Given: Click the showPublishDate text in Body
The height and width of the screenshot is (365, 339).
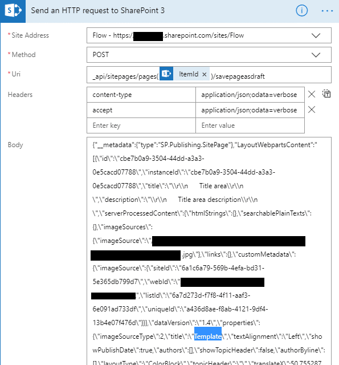Looking at the screenshot, I should pos(207,343).
